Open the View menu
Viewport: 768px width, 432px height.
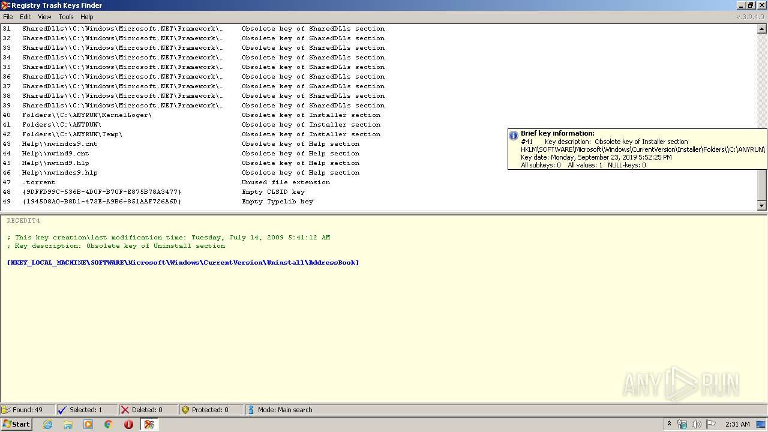tap(45, 17)
